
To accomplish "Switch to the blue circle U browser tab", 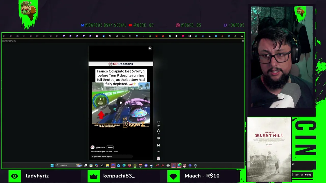I will click(x=103, y=36).
